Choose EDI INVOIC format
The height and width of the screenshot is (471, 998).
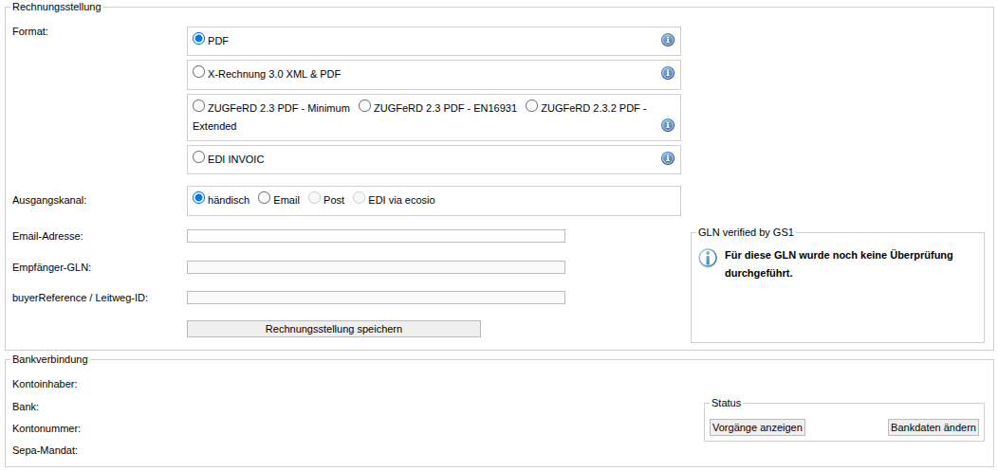[x=198, y=157]
